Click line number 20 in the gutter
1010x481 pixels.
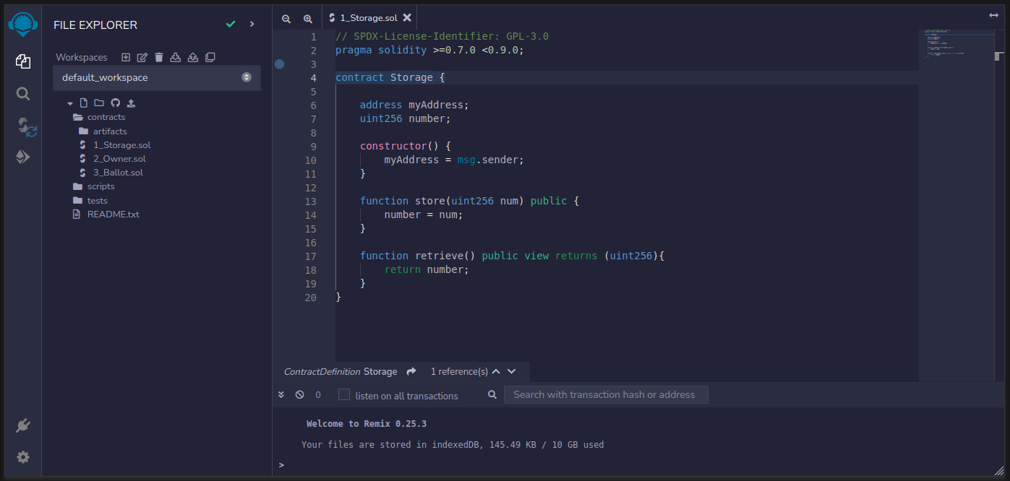[x=310, y=297]
